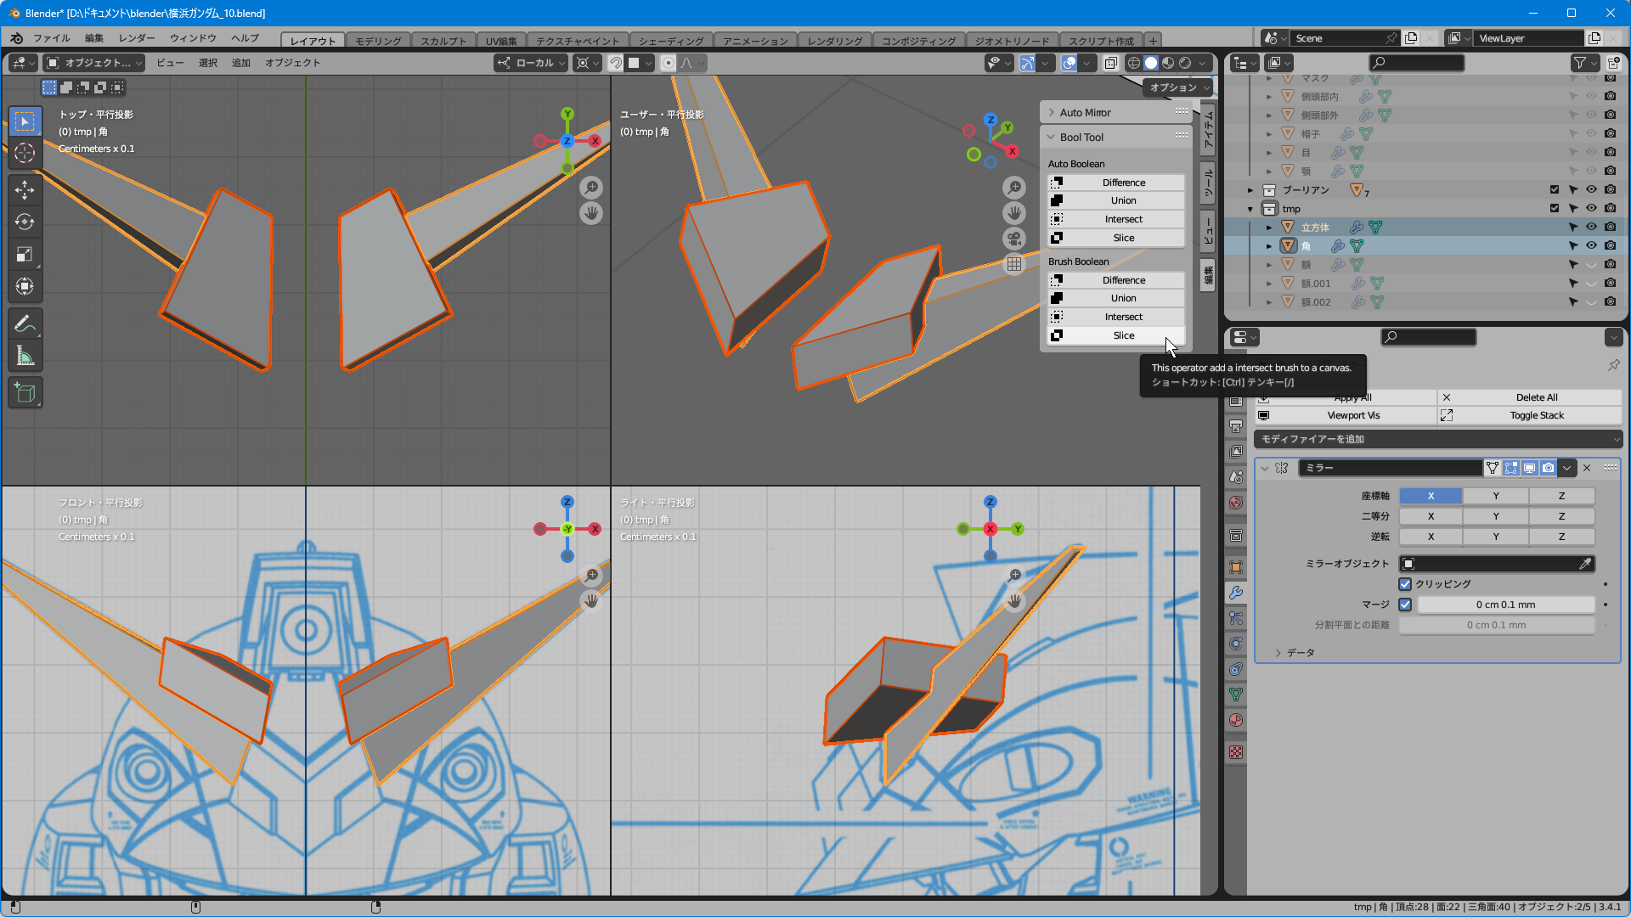This screenshot has width=1631, height=917.
Task: Select the Scale tool
Action: tap(25, 254)
